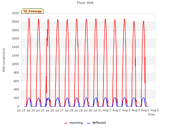Click the 0 y-axis tick label

click(18, 107)
